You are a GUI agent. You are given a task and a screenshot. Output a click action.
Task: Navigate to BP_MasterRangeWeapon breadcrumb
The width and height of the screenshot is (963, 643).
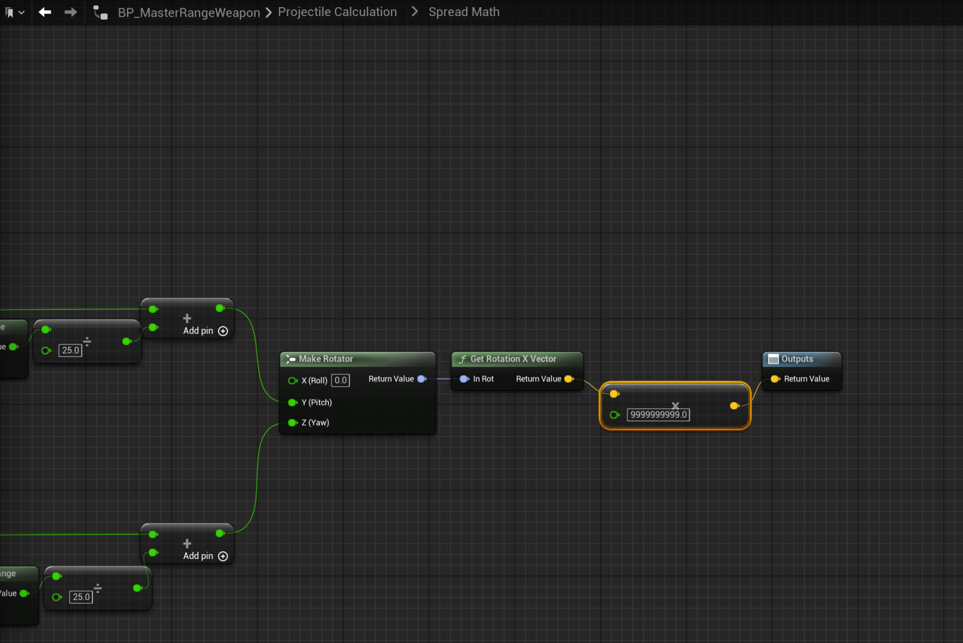coord(189,13)
